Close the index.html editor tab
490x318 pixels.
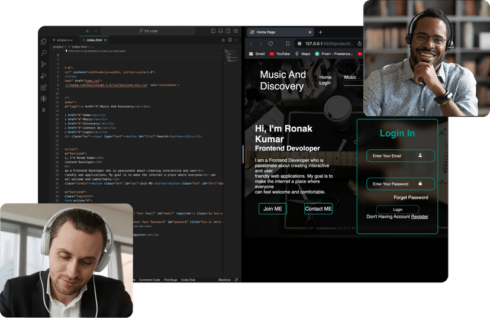[x=105, y=40]
